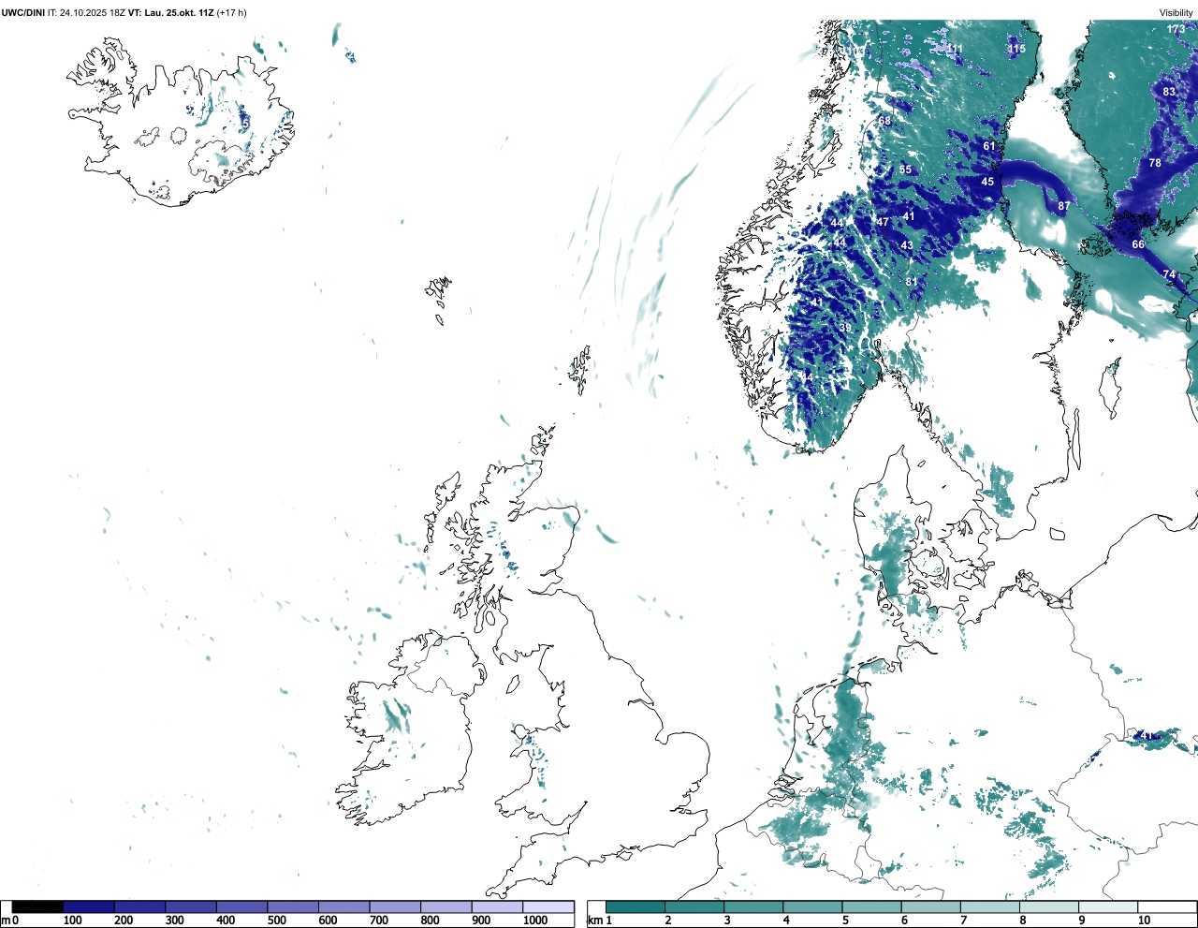Image resolution: width=1198 pixels, height=928 pixels.
Task: Click the '(+17 h)' forecast offset text
Action: click(231, 12)
